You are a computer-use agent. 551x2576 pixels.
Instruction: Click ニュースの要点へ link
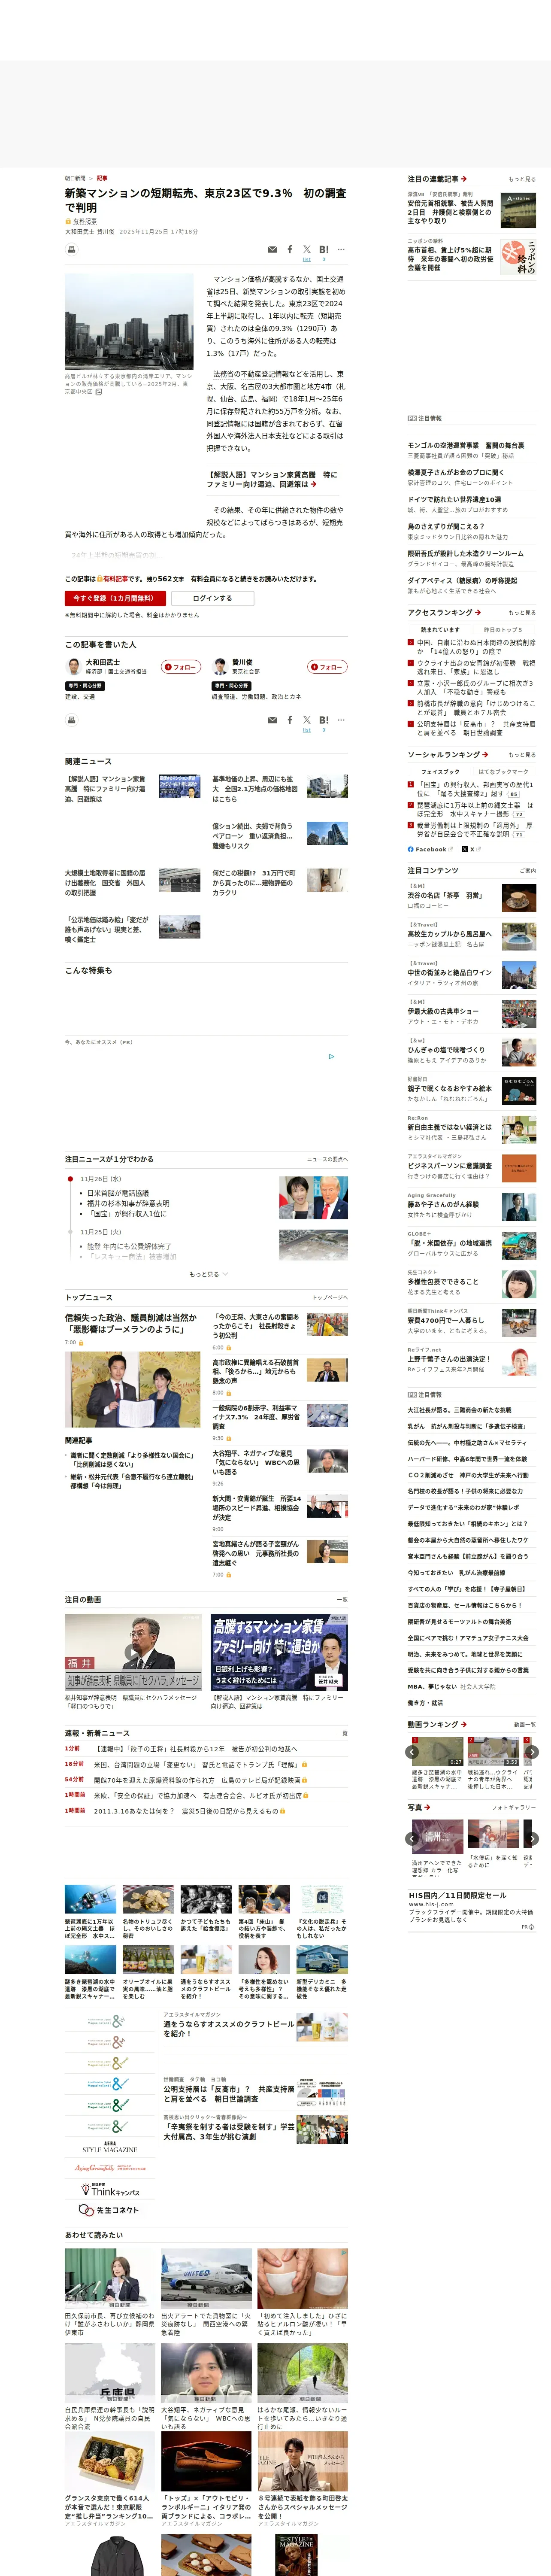327,1160
